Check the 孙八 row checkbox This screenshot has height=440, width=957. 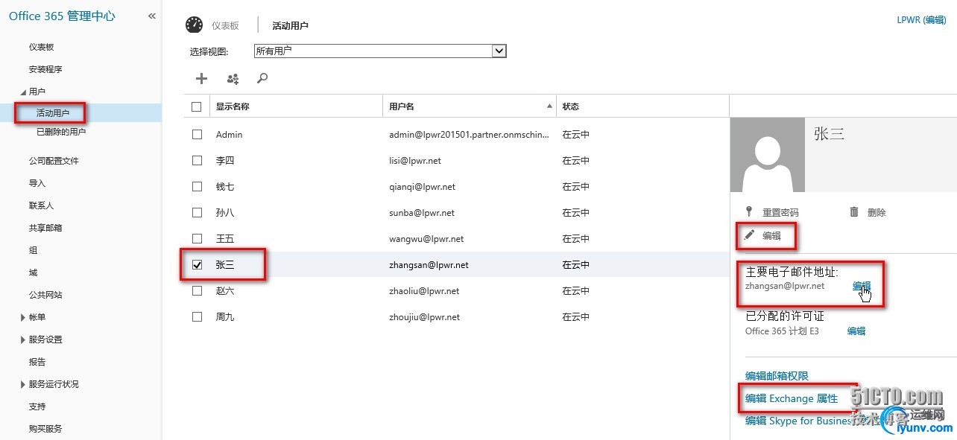coord(197,213)
